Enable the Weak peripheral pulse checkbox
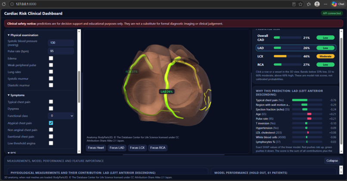 point(51,65)
